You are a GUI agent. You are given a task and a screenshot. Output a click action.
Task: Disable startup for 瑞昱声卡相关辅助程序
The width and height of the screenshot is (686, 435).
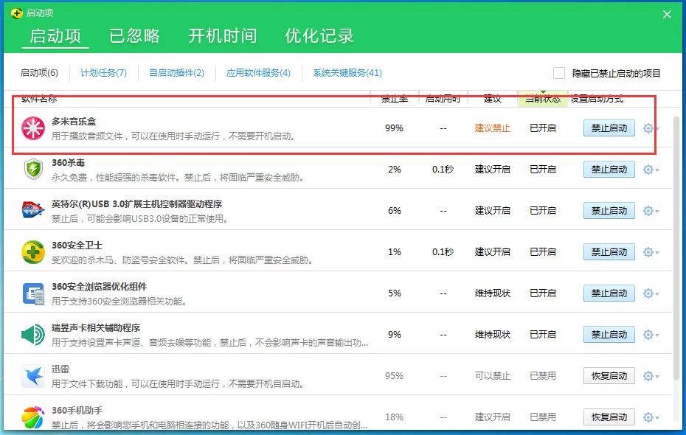click(609, 335)
